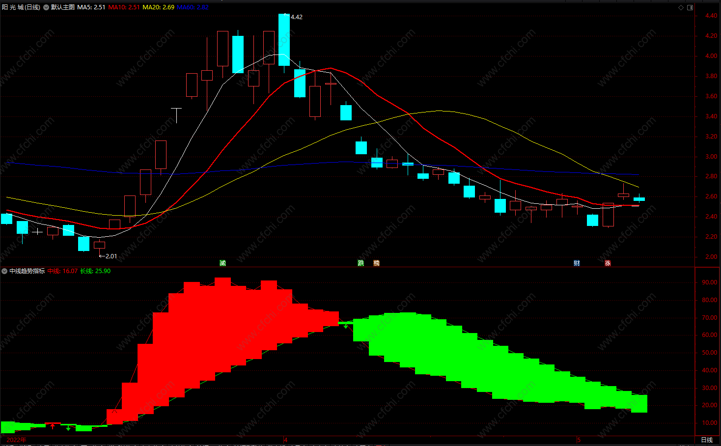Click the blue 财 event marker

[x=577, y=263]
